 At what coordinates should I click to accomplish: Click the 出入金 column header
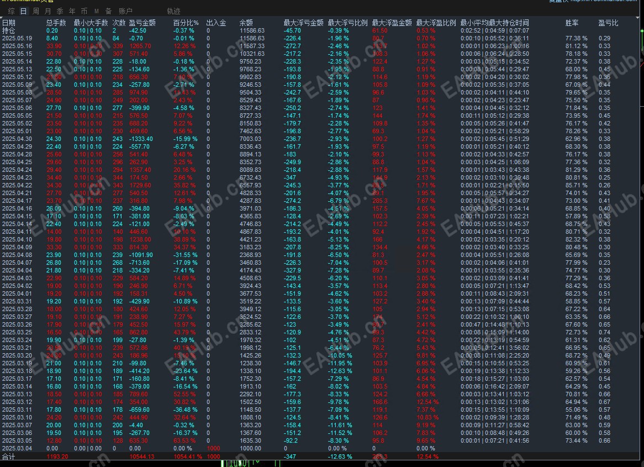pyautogui.click(x=216, y=23)
